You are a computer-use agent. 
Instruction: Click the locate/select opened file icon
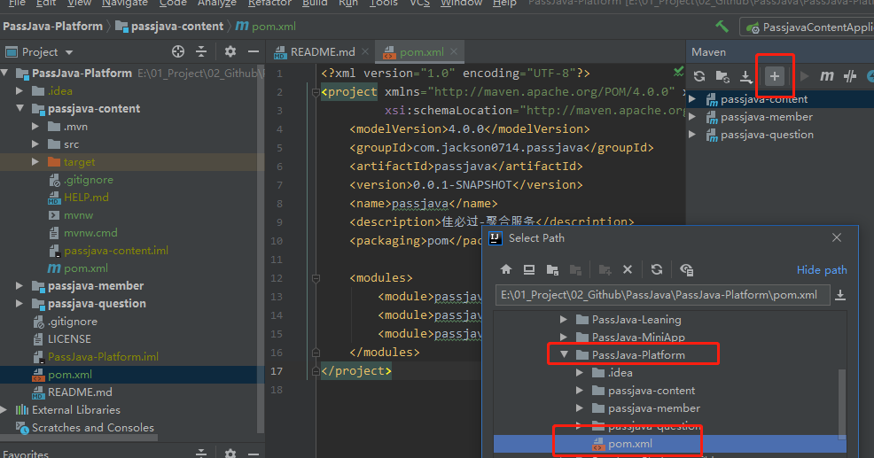point(178,52)
